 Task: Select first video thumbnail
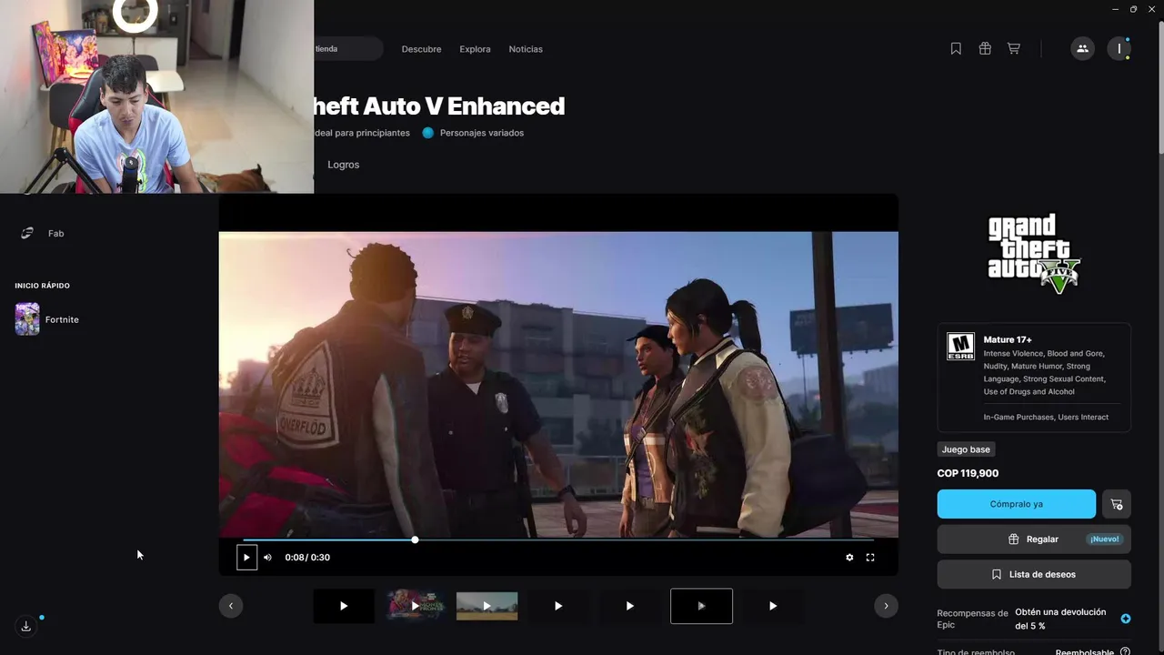(344, 606)
